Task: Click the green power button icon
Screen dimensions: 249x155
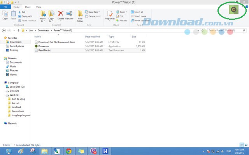Action: (x=233, y=9)
